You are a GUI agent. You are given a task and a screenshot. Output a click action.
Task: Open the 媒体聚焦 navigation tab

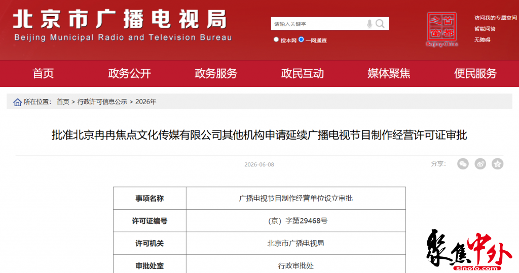389,74
